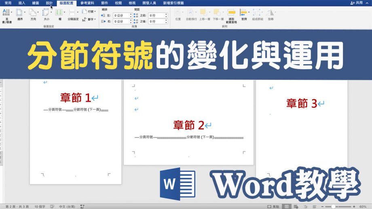The image size is (372, 209).
Task: Click the right indent 右 icon
Action: click(x=103, y=21)
